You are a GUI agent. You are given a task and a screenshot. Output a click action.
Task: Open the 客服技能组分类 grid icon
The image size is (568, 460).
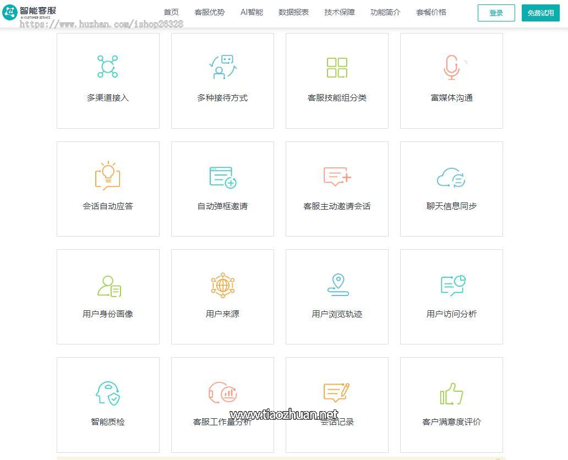(337, 66)
